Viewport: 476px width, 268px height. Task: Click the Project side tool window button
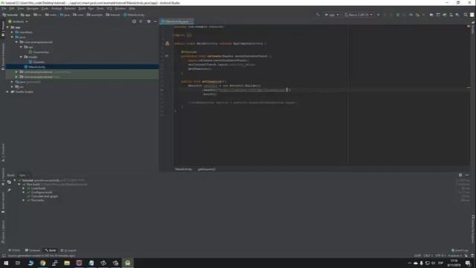(3, 29)
